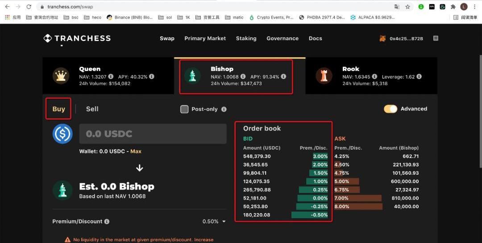The width and height of the screenshot is (482, 243).
Task: Toggle the Advanced switch off
Action: point(391,109)
